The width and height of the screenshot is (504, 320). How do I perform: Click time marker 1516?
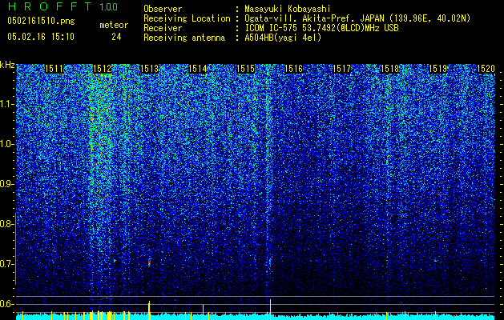coord(294,69)
